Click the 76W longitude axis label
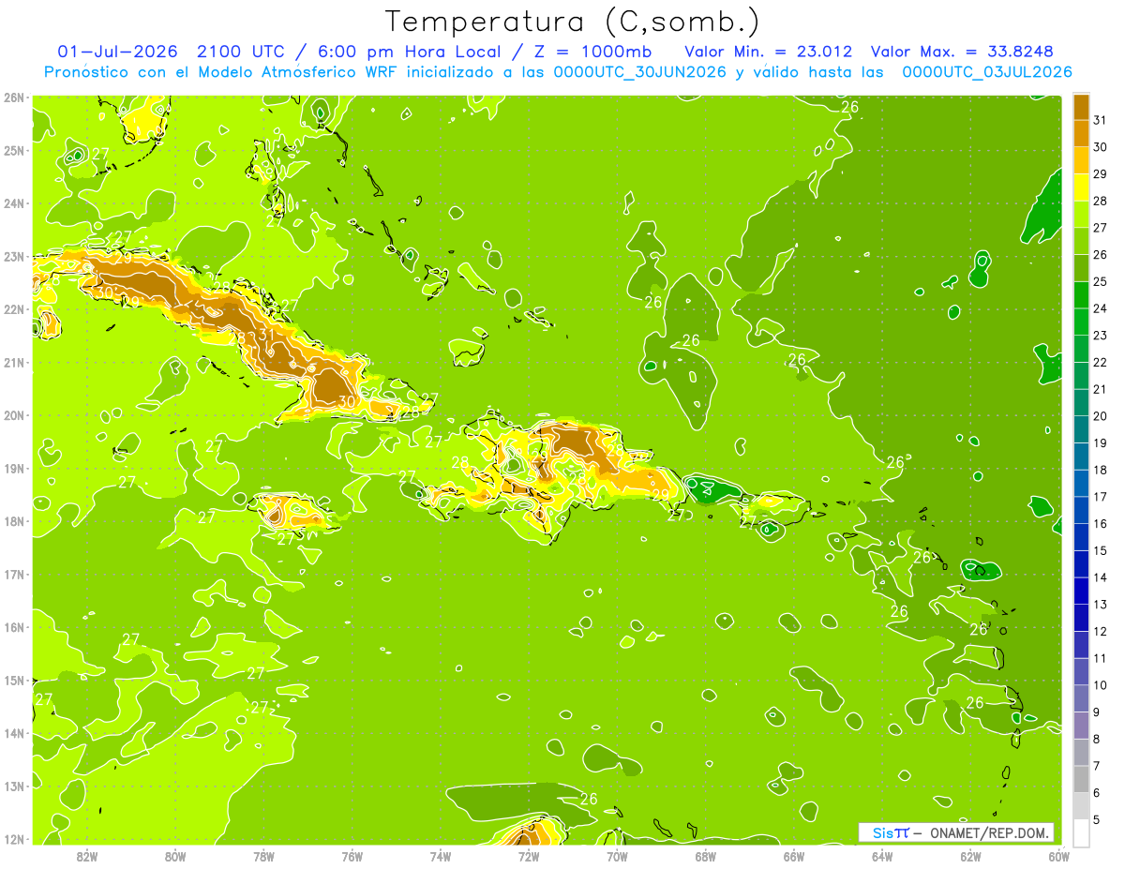 (x=352, y=857)
